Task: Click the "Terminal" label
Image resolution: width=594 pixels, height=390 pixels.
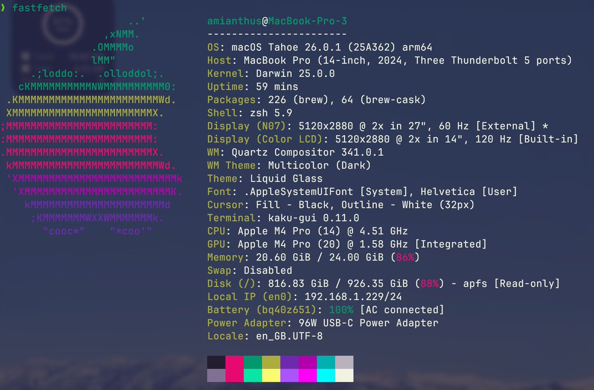Action: (232, 217)
